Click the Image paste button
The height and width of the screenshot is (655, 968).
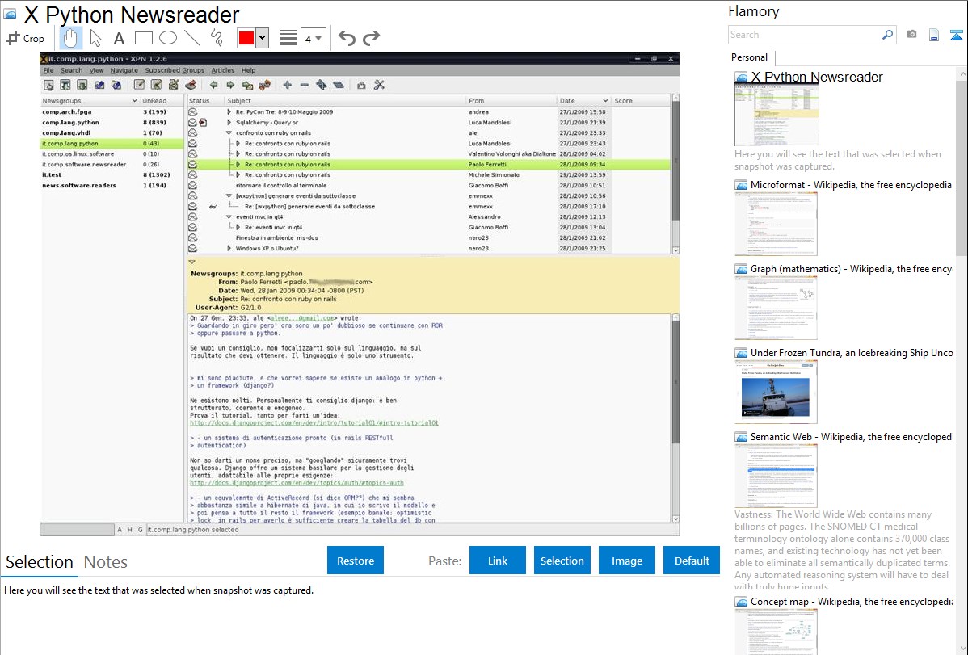627,561
